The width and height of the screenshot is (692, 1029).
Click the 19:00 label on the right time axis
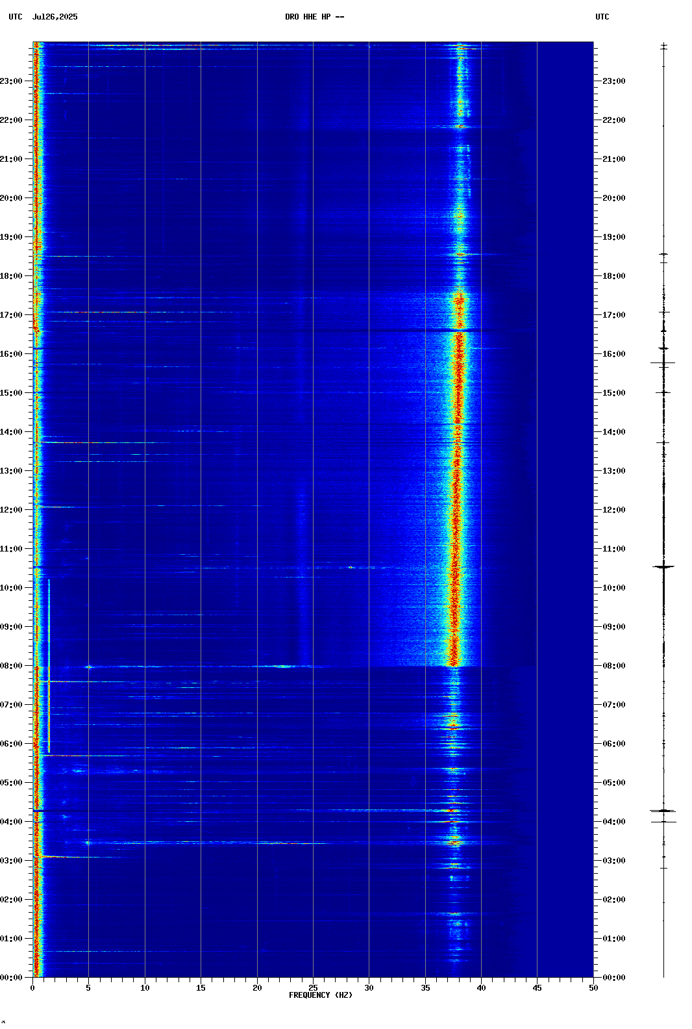tap(614, 237)
